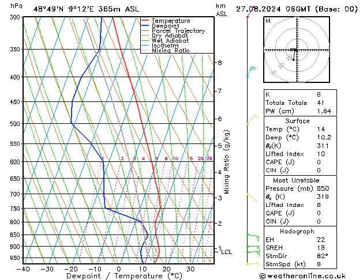This screenshot has height=280, width=363.
Task: Click the Most Unstable 'CAPE (J)' label
Action: [x=280, y=213]
